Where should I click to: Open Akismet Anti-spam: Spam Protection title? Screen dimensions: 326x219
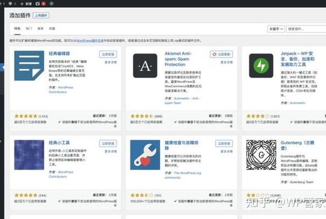coord(178,59)
